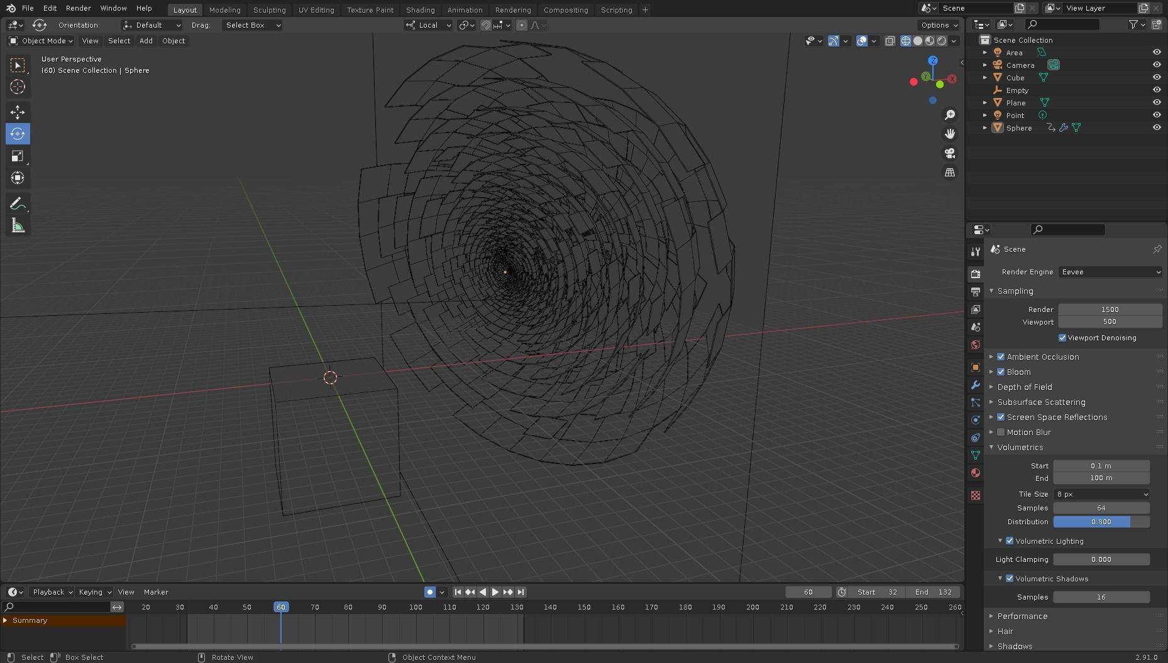Toggle Viewport Denoising checkbox
This screenshot has height=663, width=1168.
tap(1062, 338)
